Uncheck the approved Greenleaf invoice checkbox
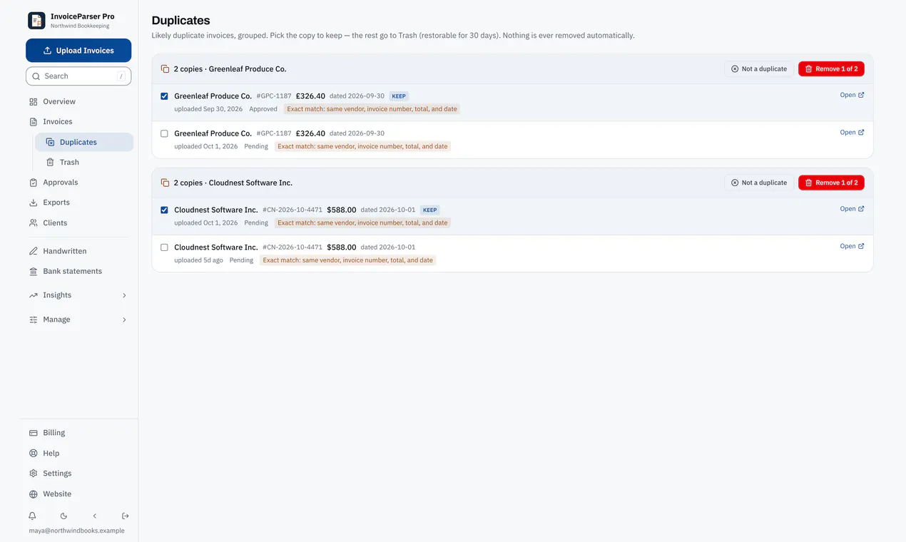The image size is (906, 542). click(164, 96)
